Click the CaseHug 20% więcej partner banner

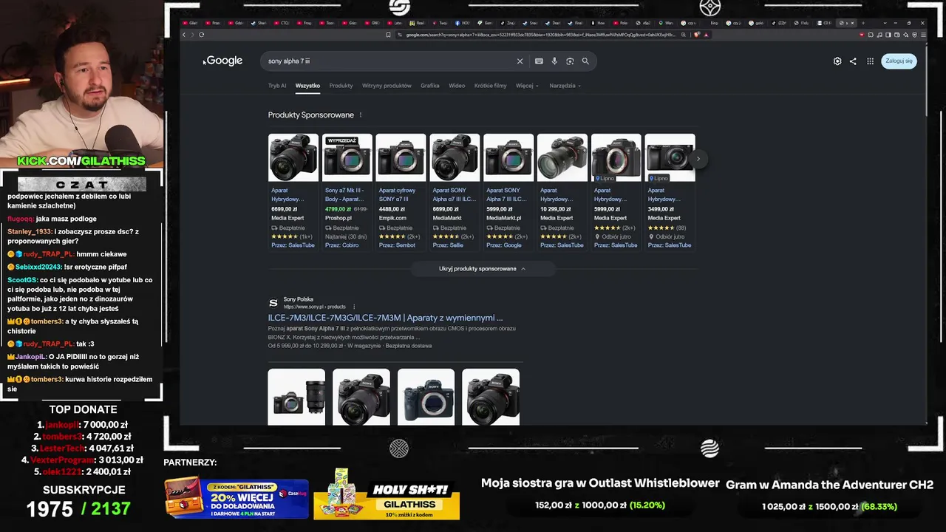point(236,498)
